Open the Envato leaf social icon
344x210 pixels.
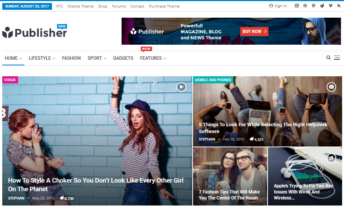click(x=322, y=6)
